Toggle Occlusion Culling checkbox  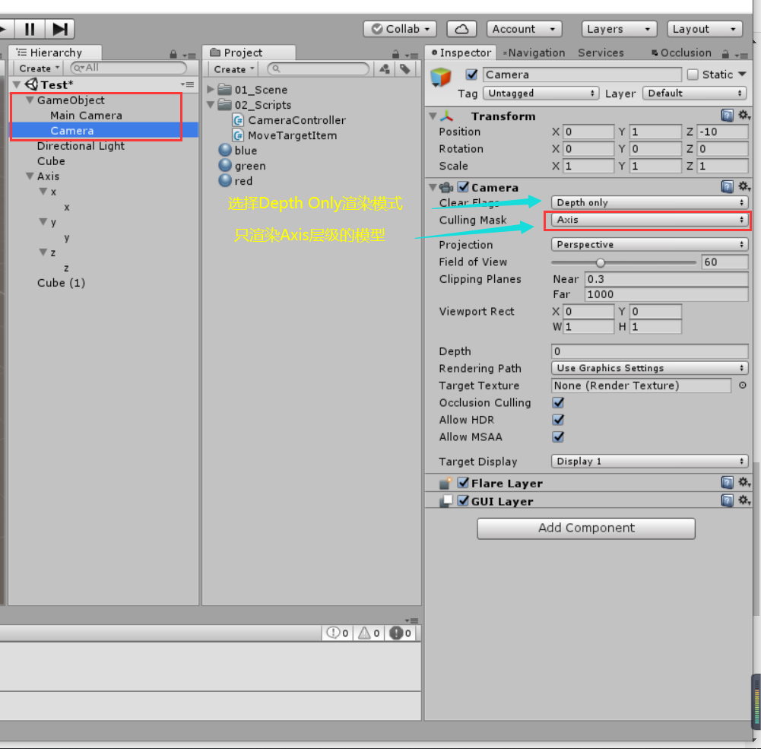(558, 403)
